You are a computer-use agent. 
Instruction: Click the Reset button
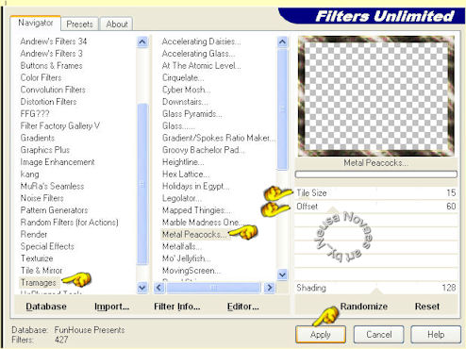(426, 307)
